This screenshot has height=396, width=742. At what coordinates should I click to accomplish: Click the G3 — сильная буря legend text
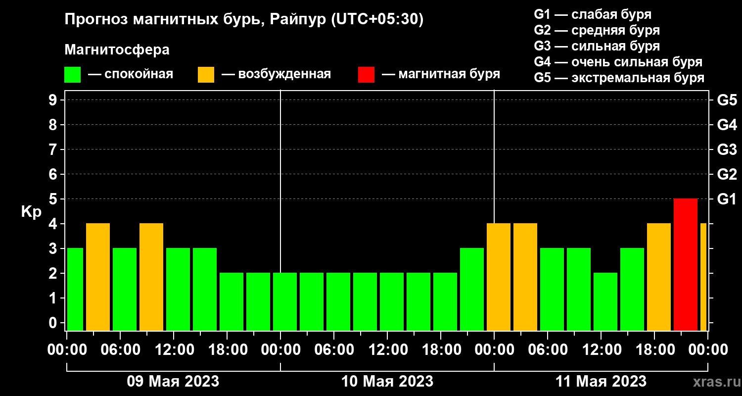point(597,46)
